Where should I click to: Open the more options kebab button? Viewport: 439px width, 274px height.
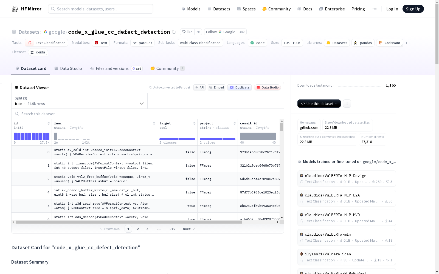[347, 104]
